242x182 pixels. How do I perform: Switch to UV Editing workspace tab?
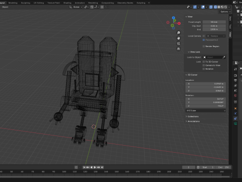tap(39, 3)
